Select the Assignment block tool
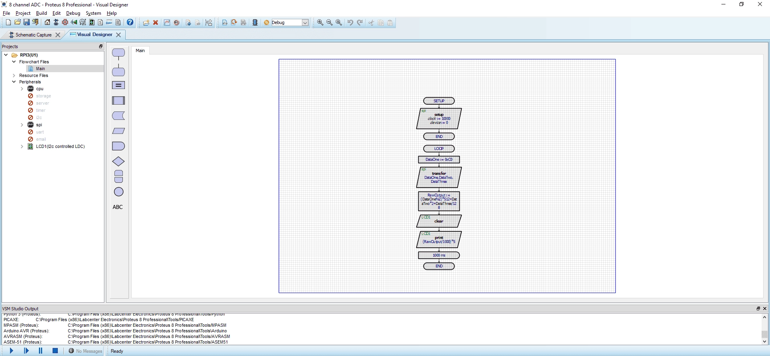The width and height of the screenshot is (770, 356). tap(118, 85)
